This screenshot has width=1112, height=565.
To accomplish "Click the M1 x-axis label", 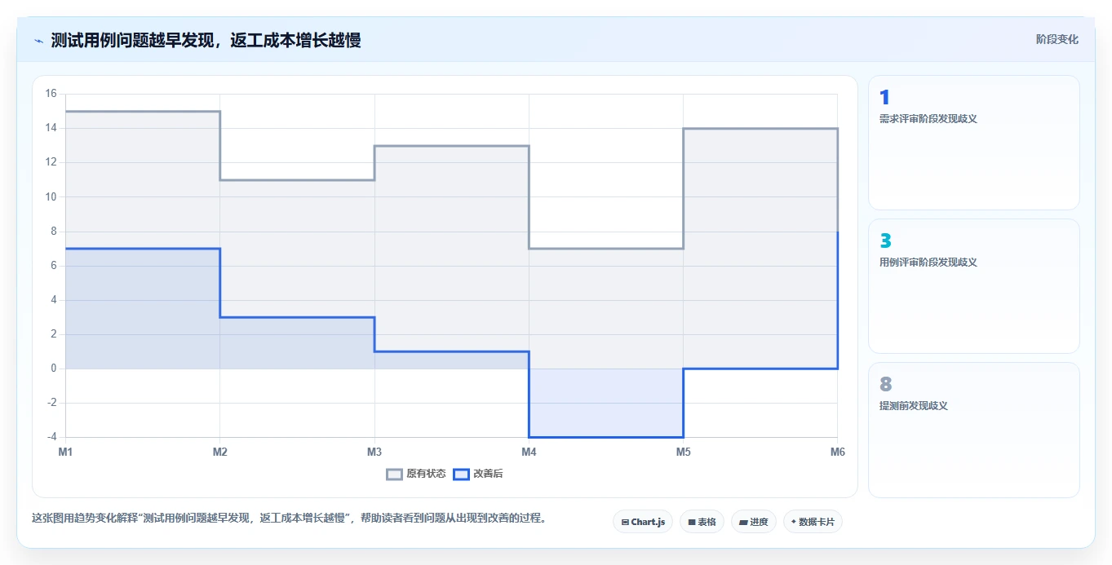I will click(65, 451).
